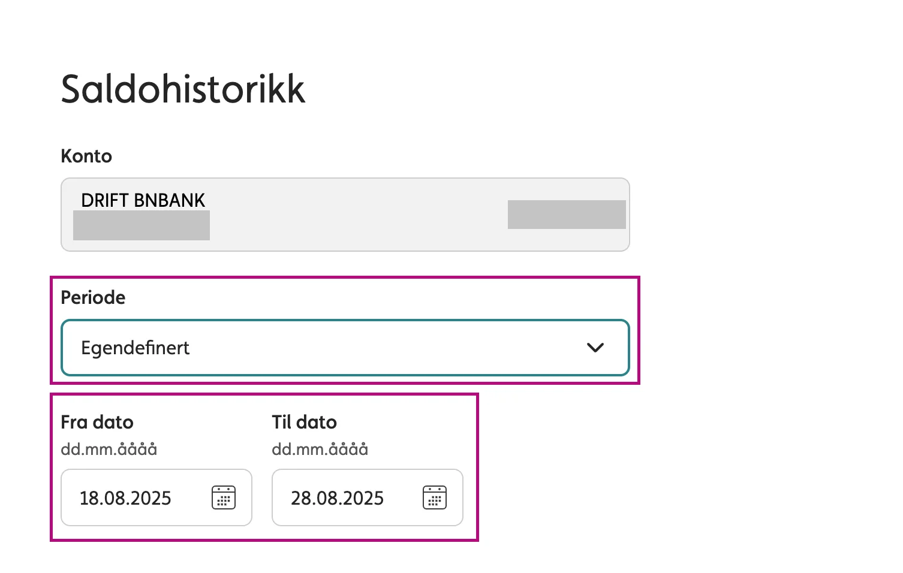Click the dd.mm.åååå hint under Fra dato
The image size is (903, 573).
point(109,449)
